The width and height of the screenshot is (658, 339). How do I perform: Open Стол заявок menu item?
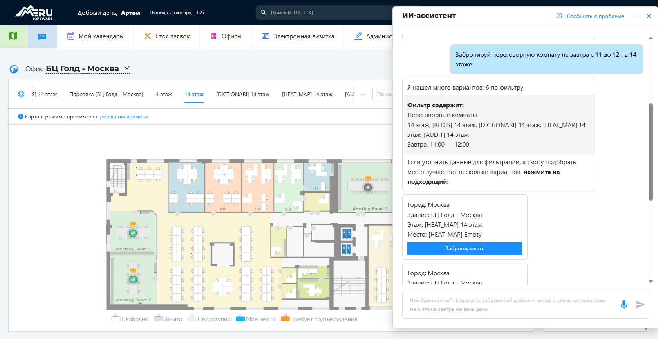tap(167, 36)
